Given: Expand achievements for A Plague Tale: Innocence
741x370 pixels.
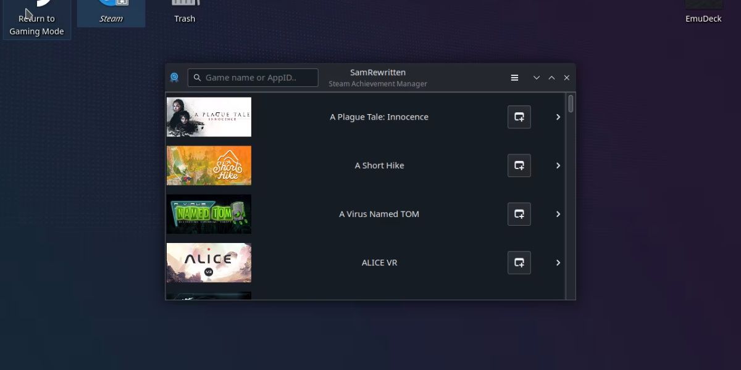Looking at the screenshot, I should point(558,117).
